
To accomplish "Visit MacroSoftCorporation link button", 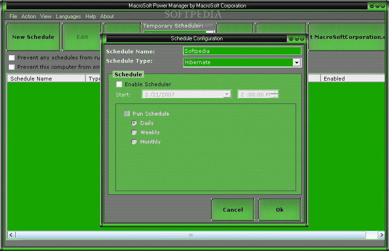I will click(347, 37).
